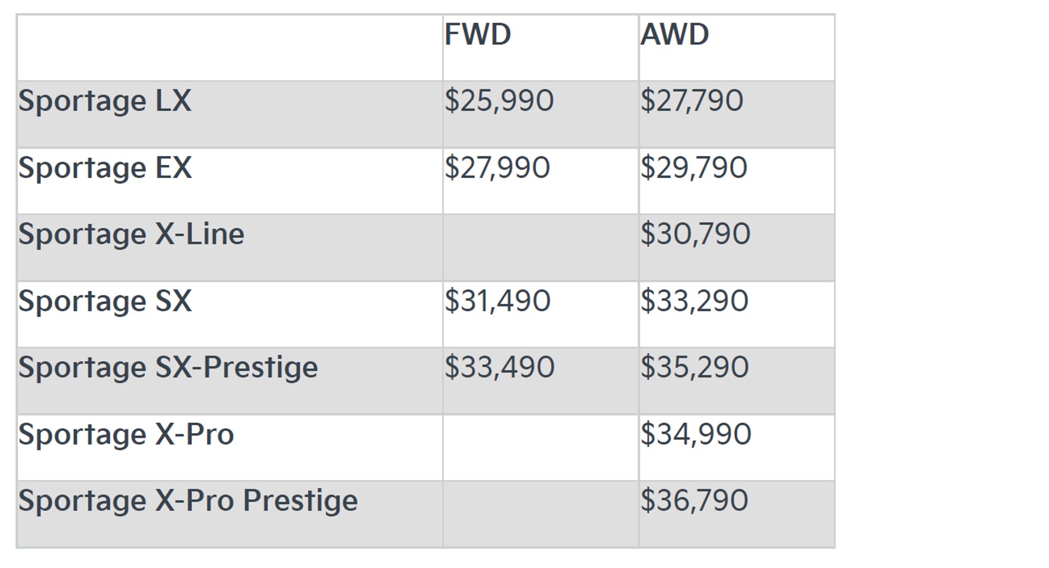
Task: Click the $30,790 X-Line AWD price
Action: click(696, 234)
